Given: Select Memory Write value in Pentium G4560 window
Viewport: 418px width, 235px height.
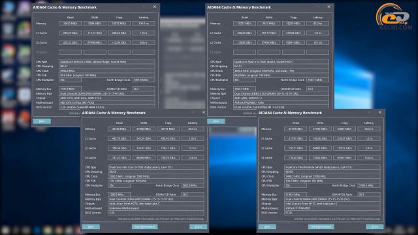Looking at the screenshot, I should point(320,129).
